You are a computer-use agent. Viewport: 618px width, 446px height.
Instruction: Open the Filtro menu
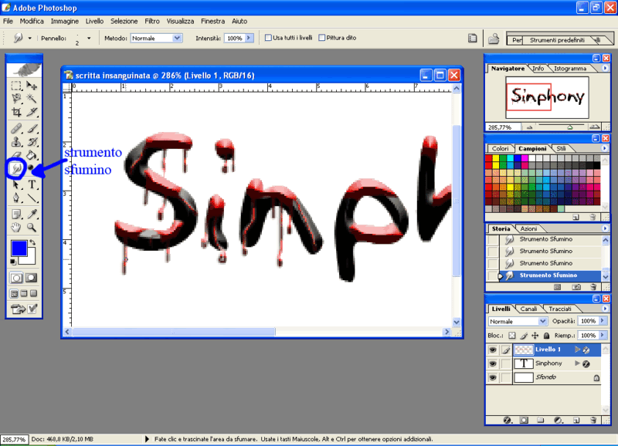(152, 21)
